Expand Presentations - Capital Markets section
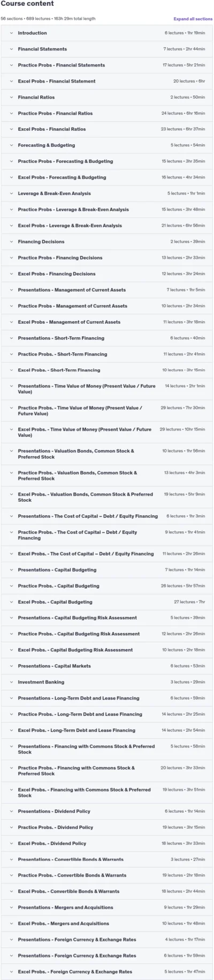214x980 pixels. tap(107, 666)
